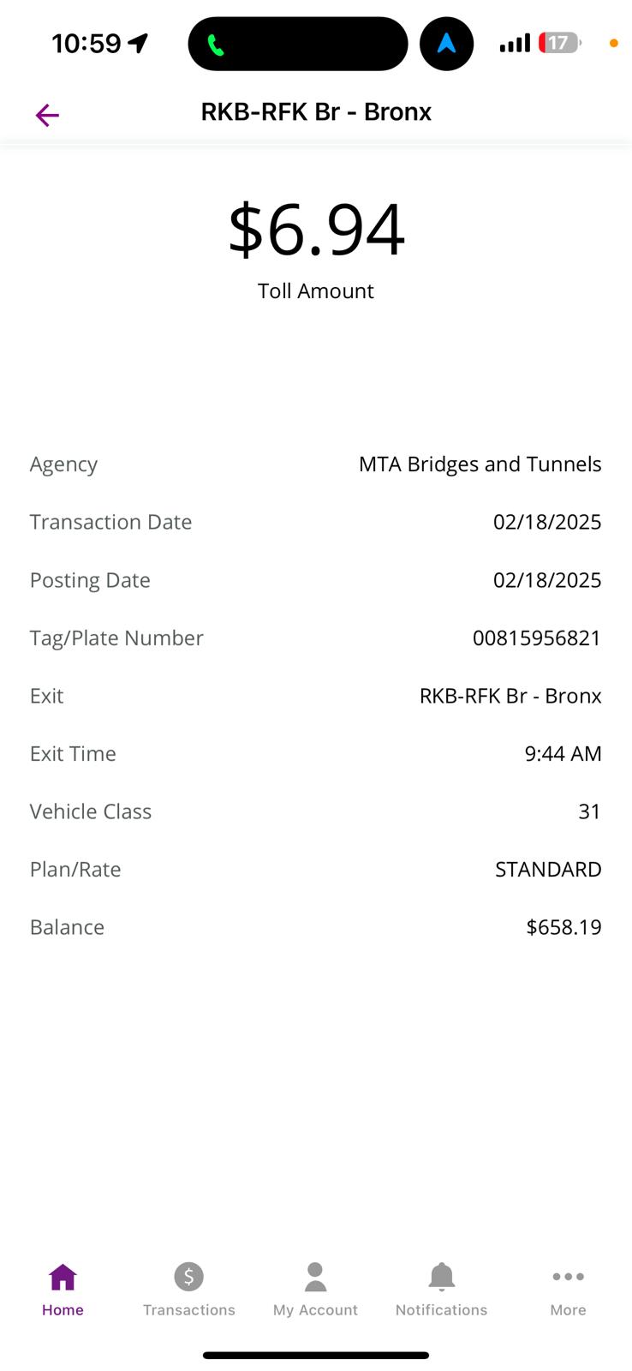Tap the purple back arrow

[47, 115]
